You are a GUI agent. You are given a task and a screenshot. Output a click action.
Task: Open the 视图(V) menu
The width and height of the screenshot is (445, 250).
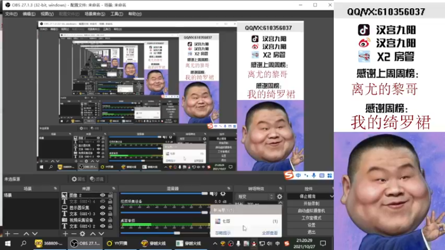[47, 14]
